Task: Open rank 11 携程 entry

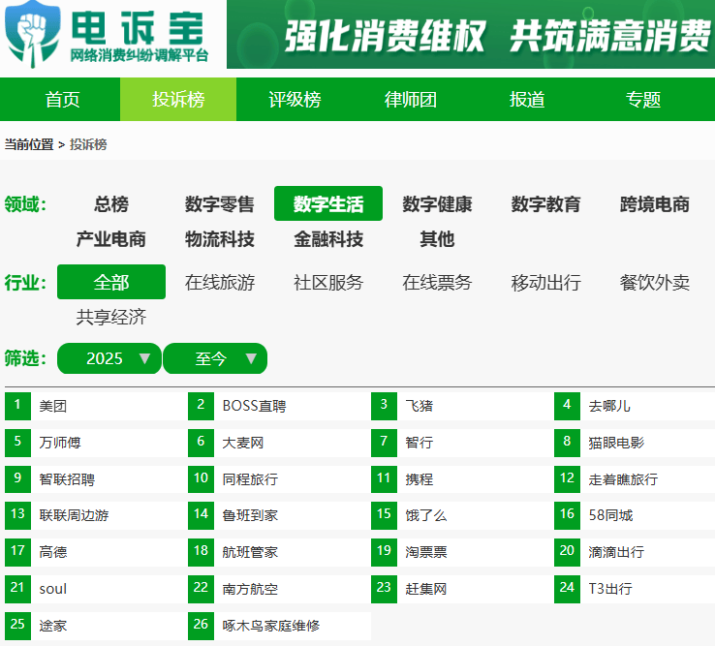Action: [463, 479]
